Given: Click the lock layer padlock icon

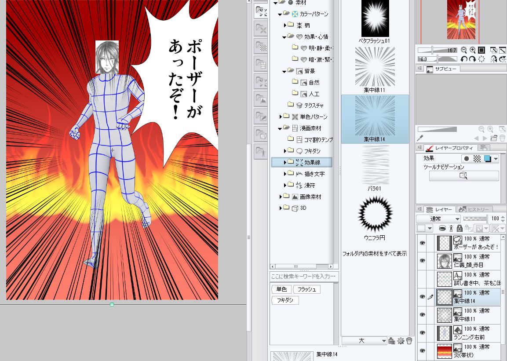Looking at the screenshot, I should [x=459, y=228].
